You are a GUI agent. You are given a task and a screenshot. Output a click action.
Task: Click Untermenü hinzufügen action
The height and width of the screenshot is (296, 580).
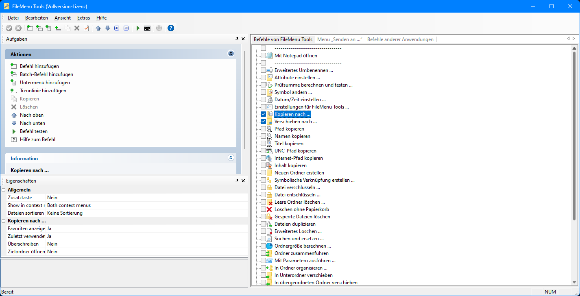click(x=45, y=83)
